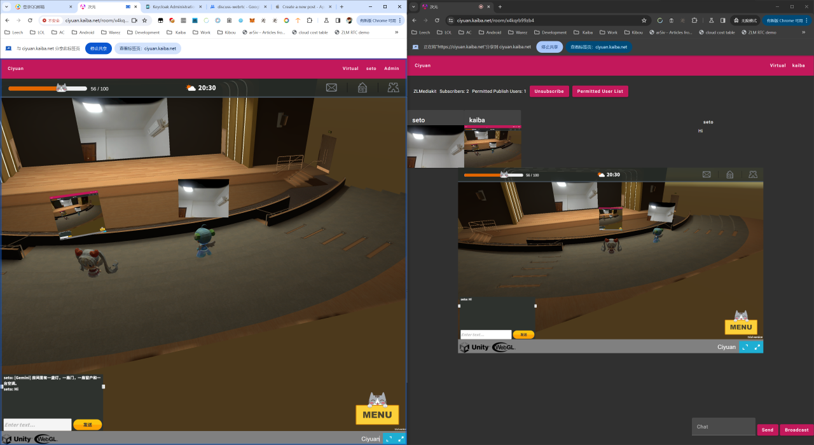Click the home icon in left game toolbar
Image resolution: width=814 pixels, height=445 pixels.
(x=362, y=88)
